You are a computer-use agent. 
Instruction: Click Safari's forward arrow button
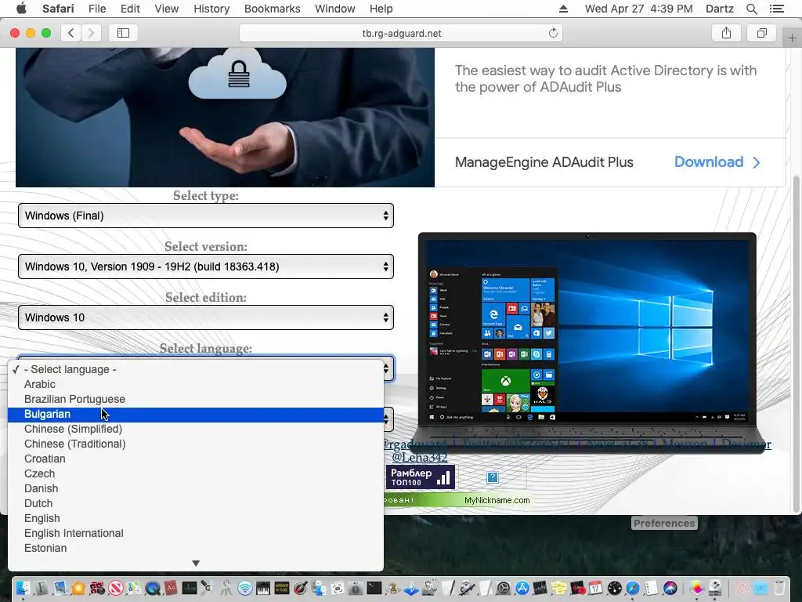[x=91, y=33]
